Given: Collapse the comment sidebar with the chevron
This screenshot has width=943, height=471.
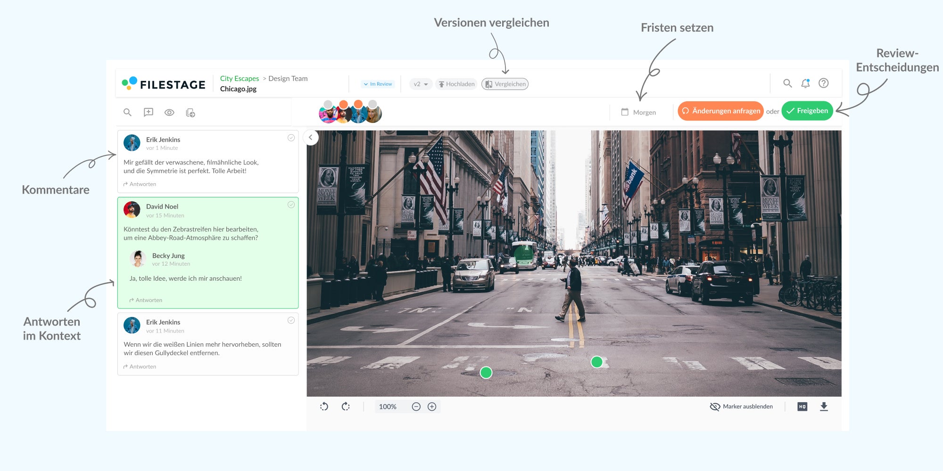Looking at the screenshot, I should click(x=311, y=137).
